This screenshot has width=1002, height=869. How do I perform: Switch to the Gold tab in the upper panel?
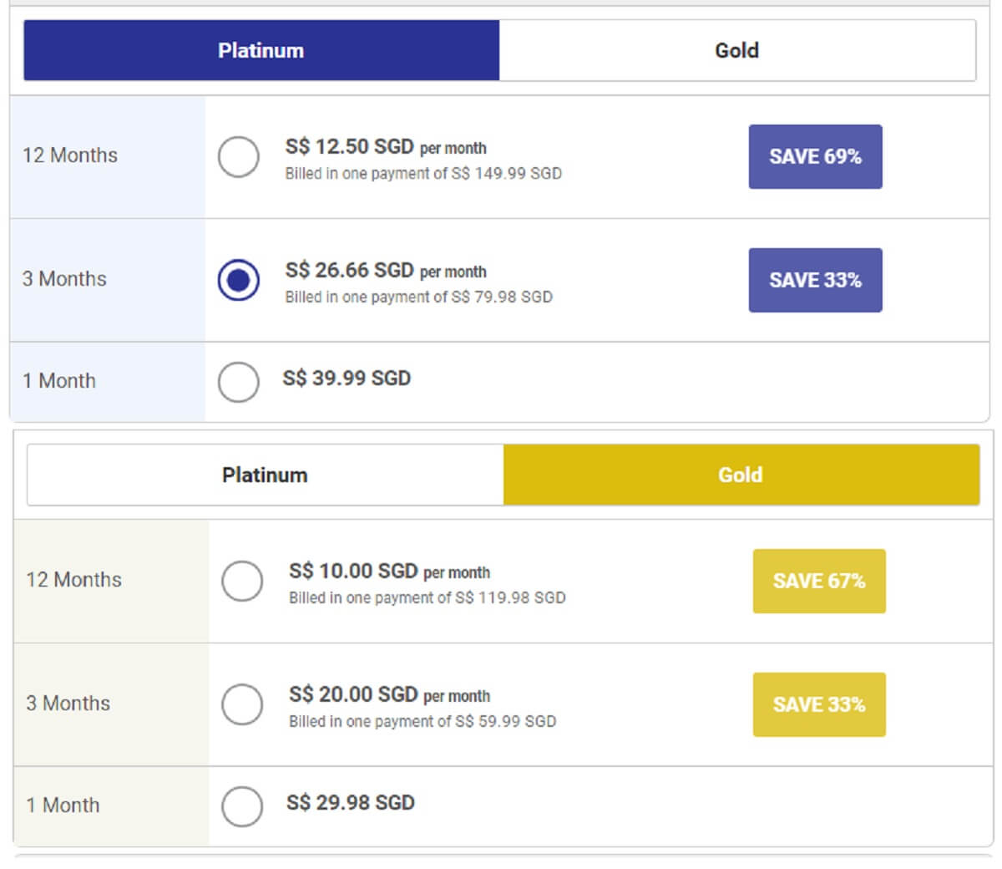(736, 51)
